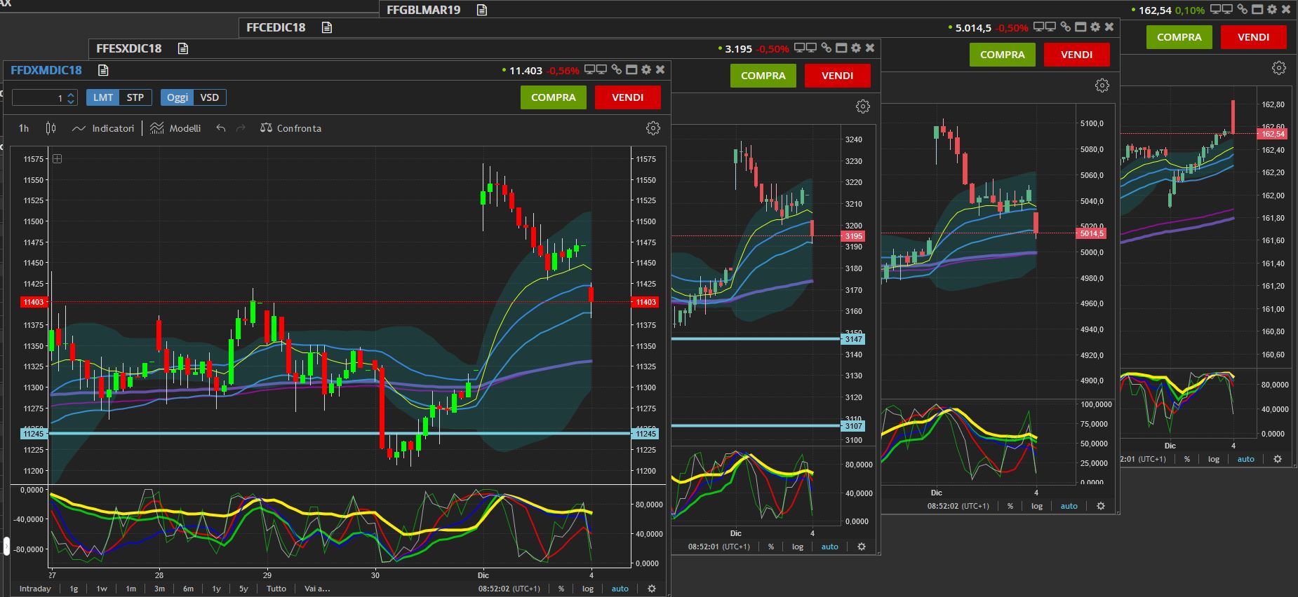Open bottom-bar gear of FFDXMDIC18 chart
This screenshot has height=597, width=1298.
coord(652,589)
